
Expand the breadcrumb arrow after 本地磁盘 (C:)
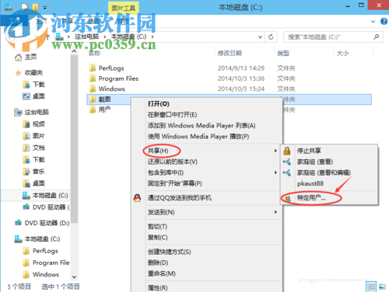[152, 37]
